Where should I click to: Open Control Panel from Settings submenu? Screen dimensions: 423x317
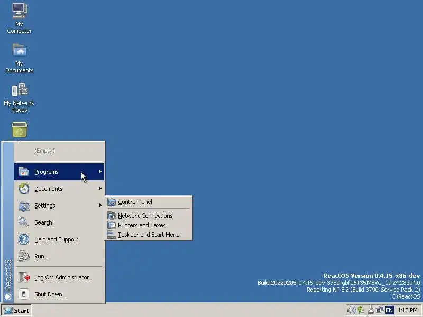point(149,202)
